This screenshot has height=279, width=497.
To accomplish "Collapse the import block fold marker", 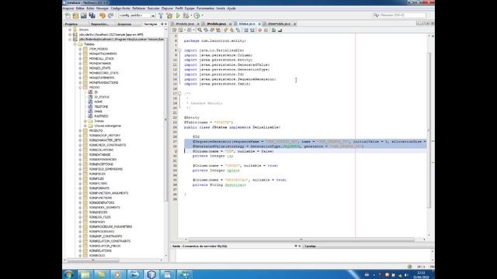I will 179,50.
